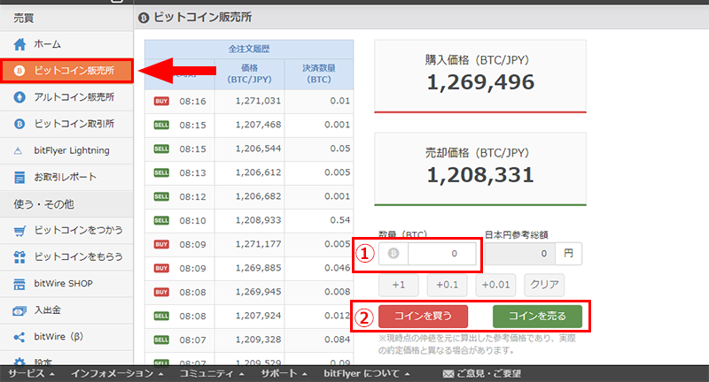The image size is (709, 382).
Task: Click the coin icon in the quantity field
Action: point(393,254)
